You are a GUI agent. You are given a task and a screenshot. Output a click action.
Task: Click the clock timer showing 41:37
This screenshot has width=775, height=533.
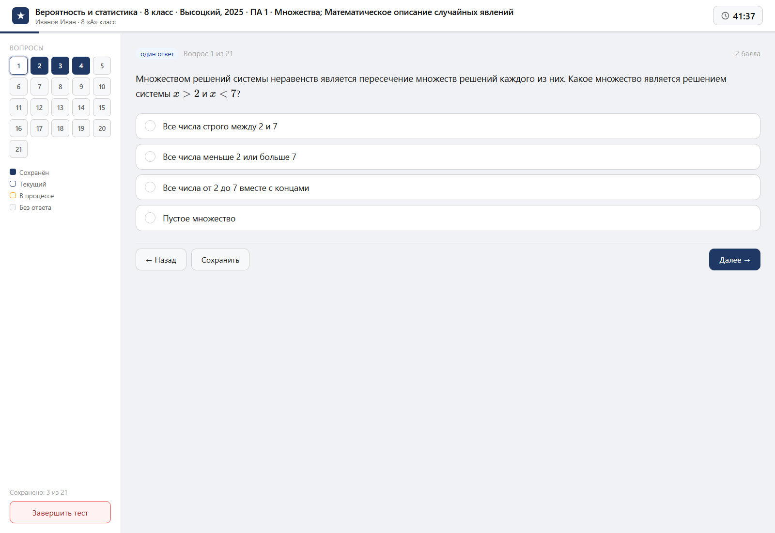(x=738, y=16)
